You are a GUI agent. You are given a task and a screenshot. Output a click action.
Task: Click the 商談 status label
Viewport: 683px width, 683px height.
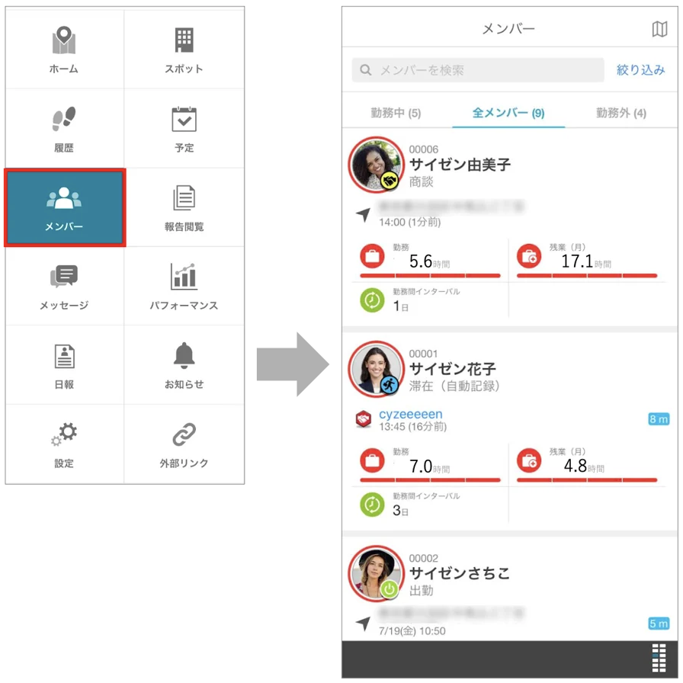point(422,181)
